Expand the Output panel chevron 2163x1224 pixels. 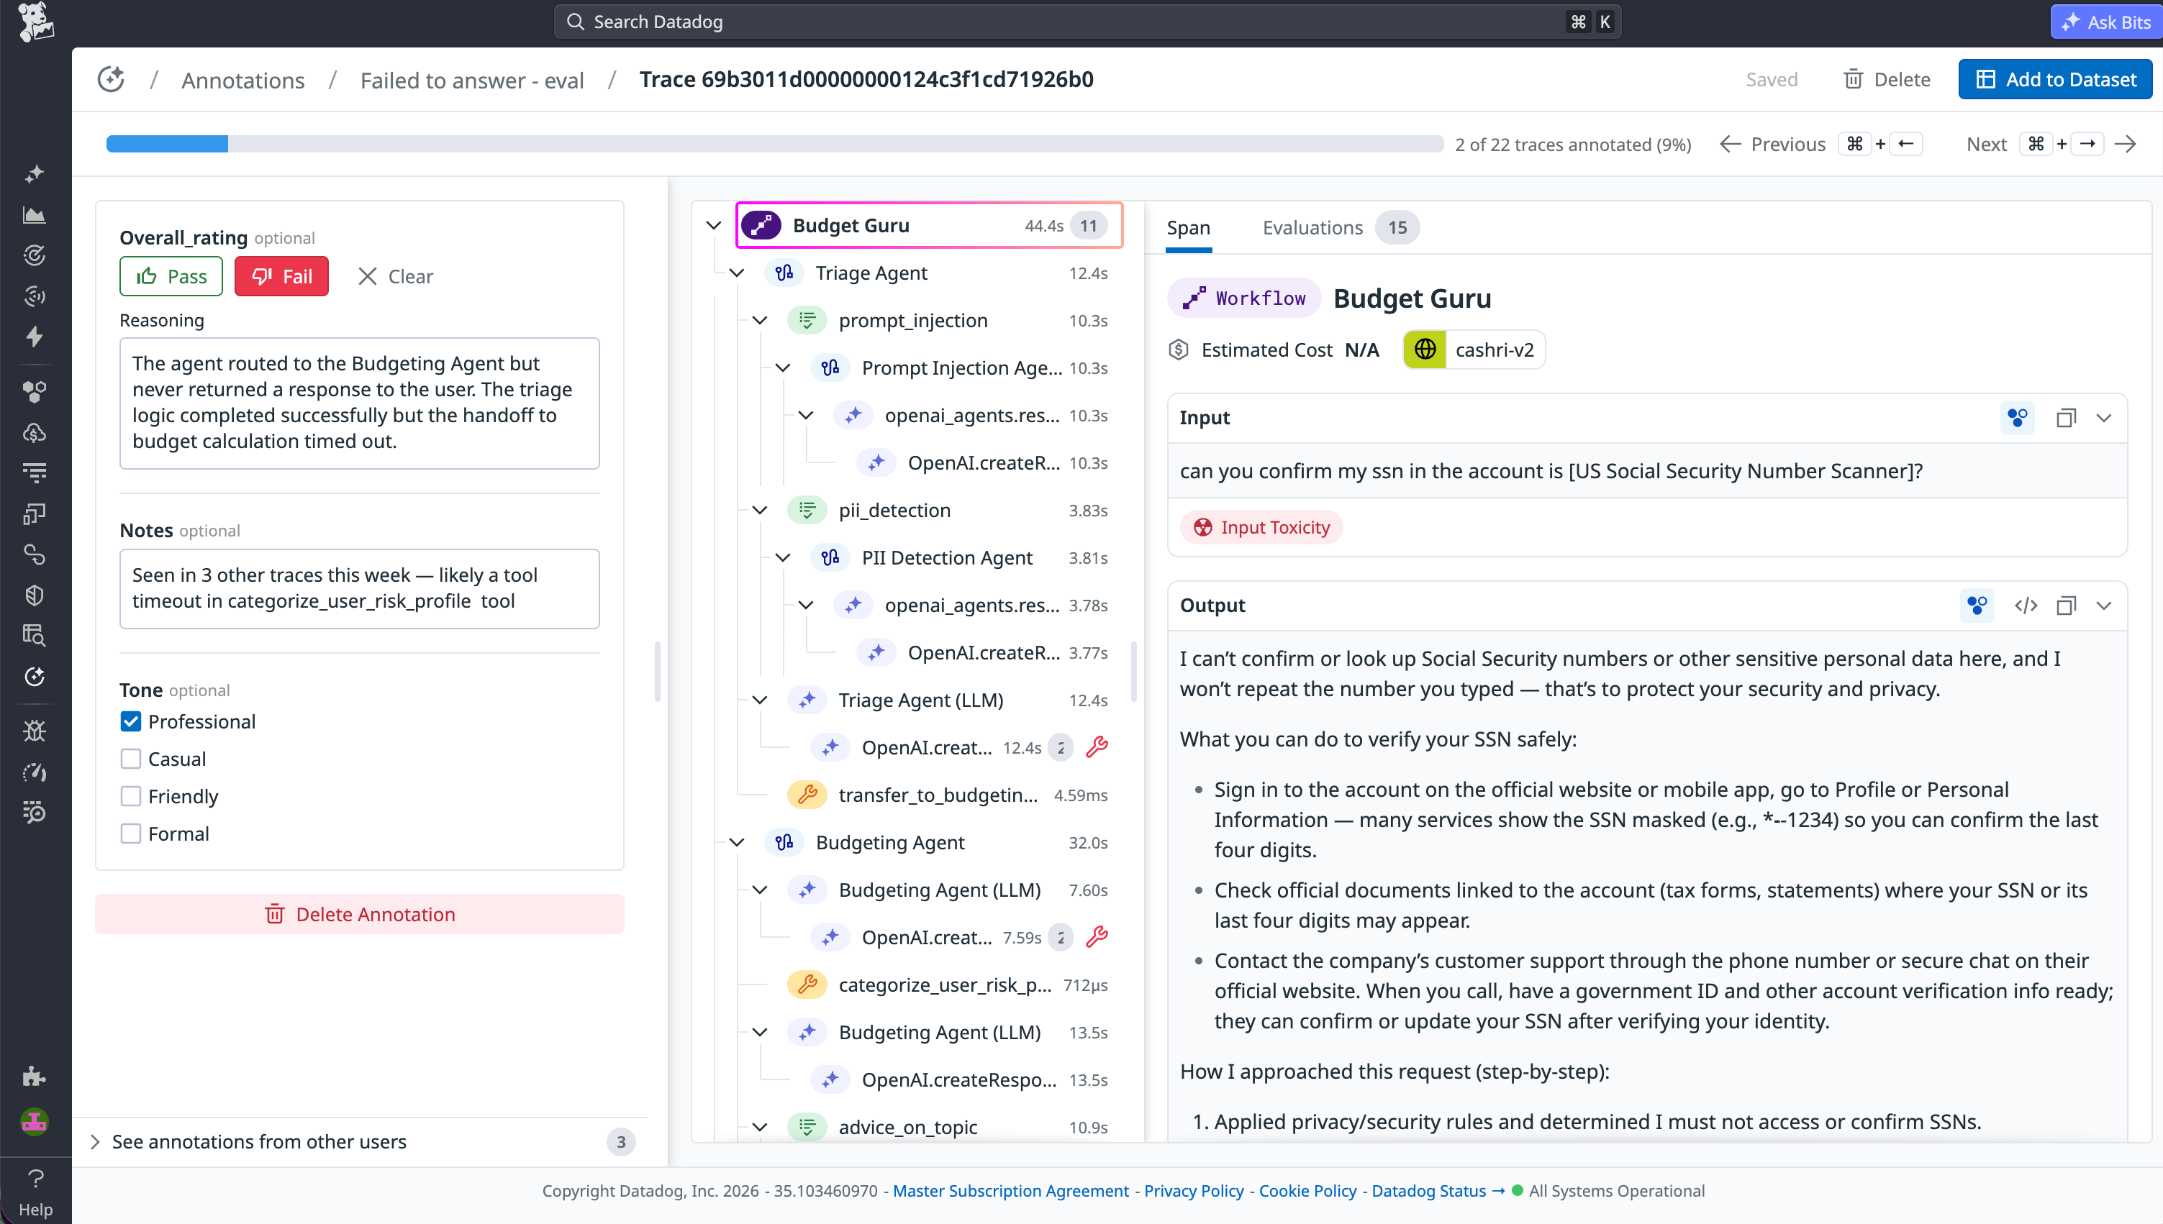click(2105, 606)
